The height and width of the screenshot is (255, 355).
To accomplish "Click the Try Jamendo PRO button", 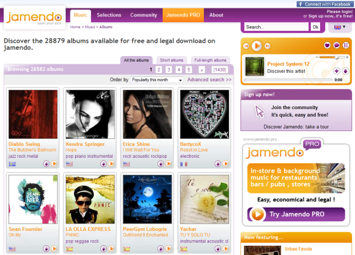I will click(296, 214).
